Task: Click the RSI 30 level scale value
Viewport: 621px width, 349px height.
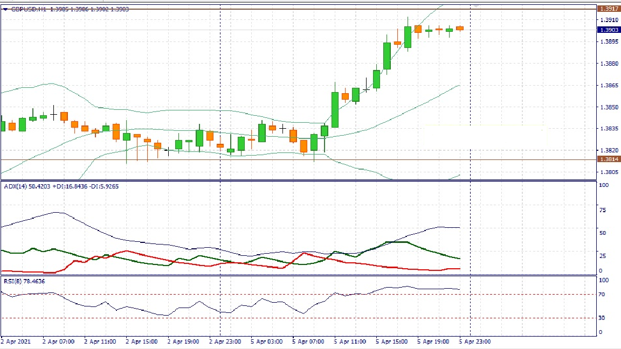Action: (601, 318)
